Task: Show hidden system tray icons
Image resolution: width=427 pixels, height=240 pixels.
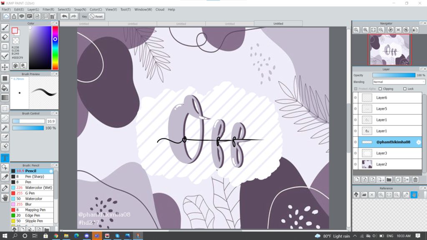Action: point(355,236)
